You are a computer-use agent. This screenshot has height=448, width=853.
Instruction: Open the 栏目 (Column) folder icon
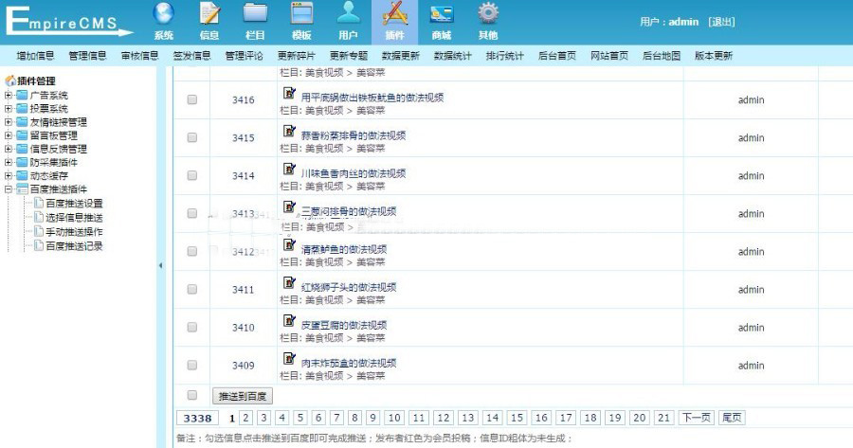255,14
